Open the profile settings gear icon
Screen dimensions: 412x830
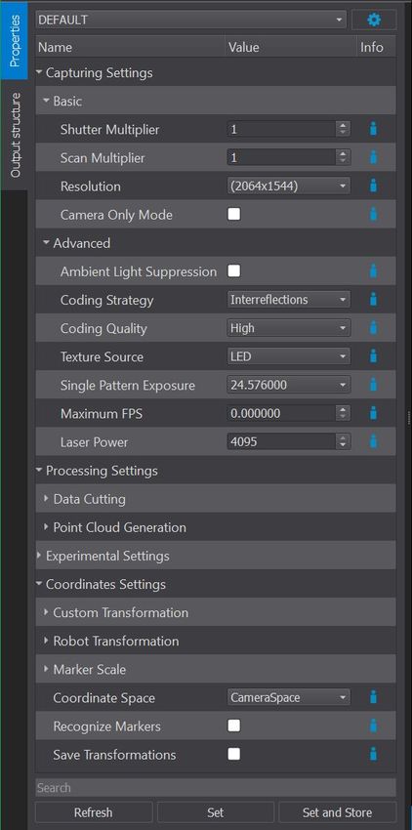374,21
